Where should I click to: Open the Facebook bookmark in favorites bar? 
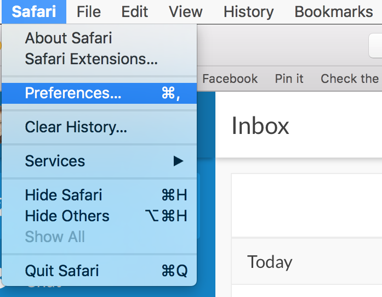230,79
